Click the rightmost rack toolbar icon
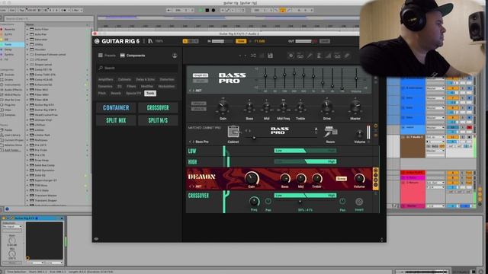This screenshot has height=274, width=488. 347,56
